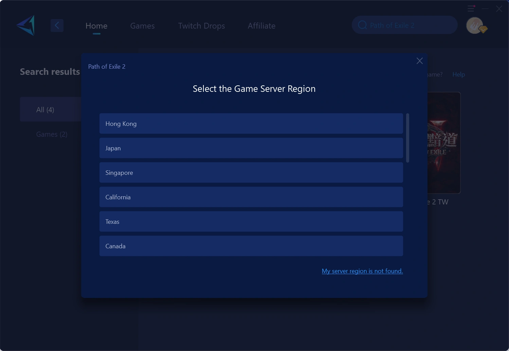Click the user profile avatar
The width and height of the screenshot is (509, 351).
[x=475, y=25]
